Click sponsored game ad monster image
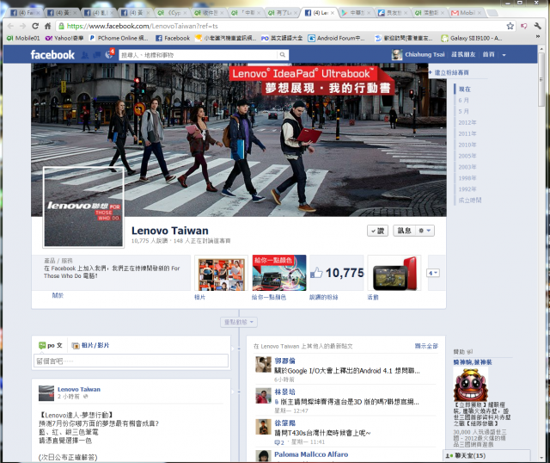This screenshot has width=550, height=463. click(x=470, y=385)
